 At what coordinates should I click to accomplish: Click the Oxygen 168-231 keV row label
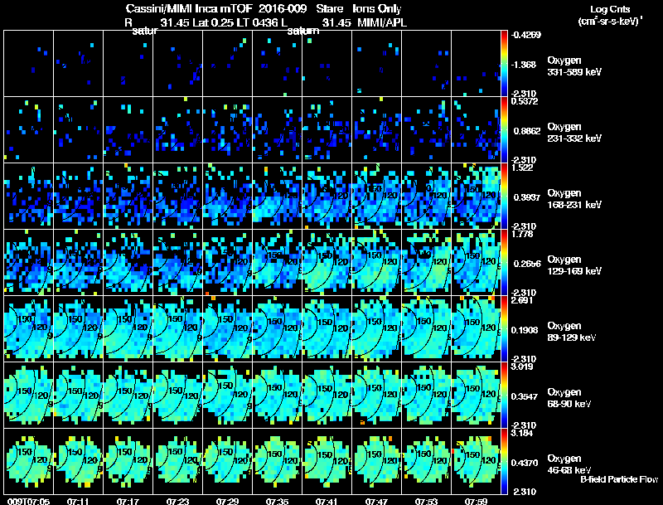point(574,199)
